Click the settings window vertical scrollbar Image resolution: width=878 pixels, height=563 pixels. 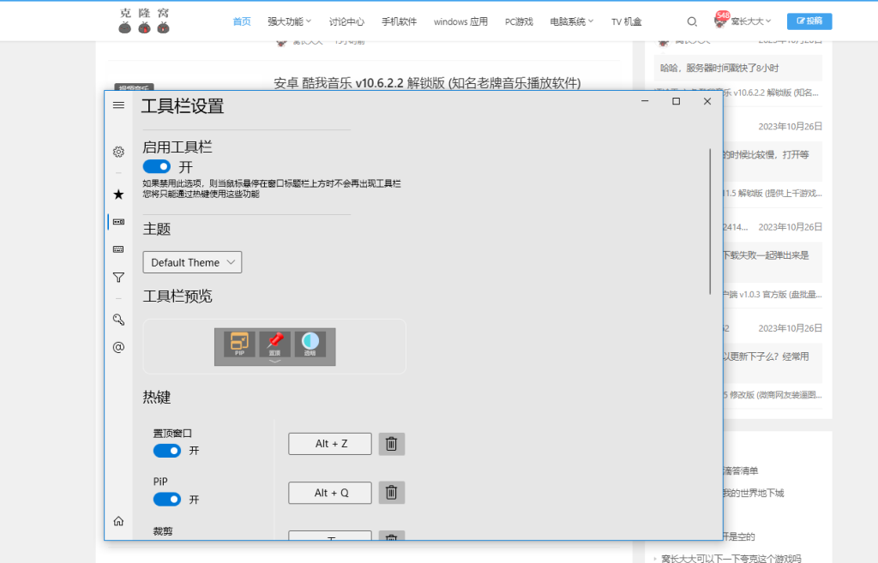710,222
